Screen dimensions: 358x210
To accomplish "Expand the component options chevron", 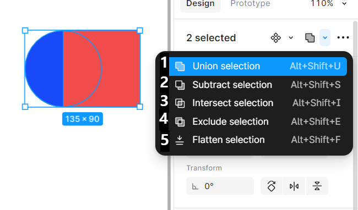I will 291,38.
